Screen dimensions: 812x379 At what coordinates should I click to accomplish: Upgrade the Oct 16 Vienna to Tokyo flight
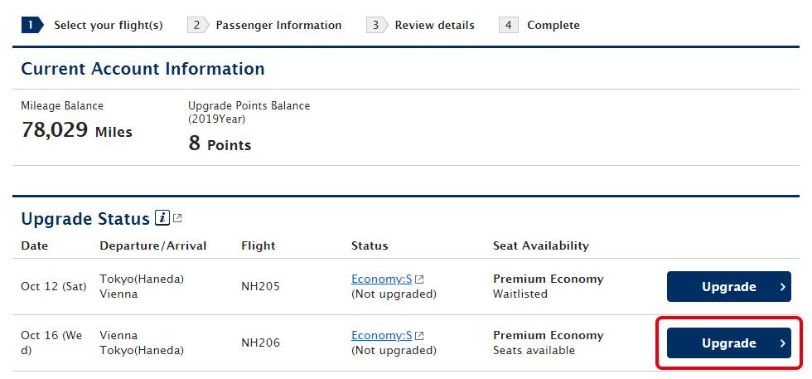(728, 343)
